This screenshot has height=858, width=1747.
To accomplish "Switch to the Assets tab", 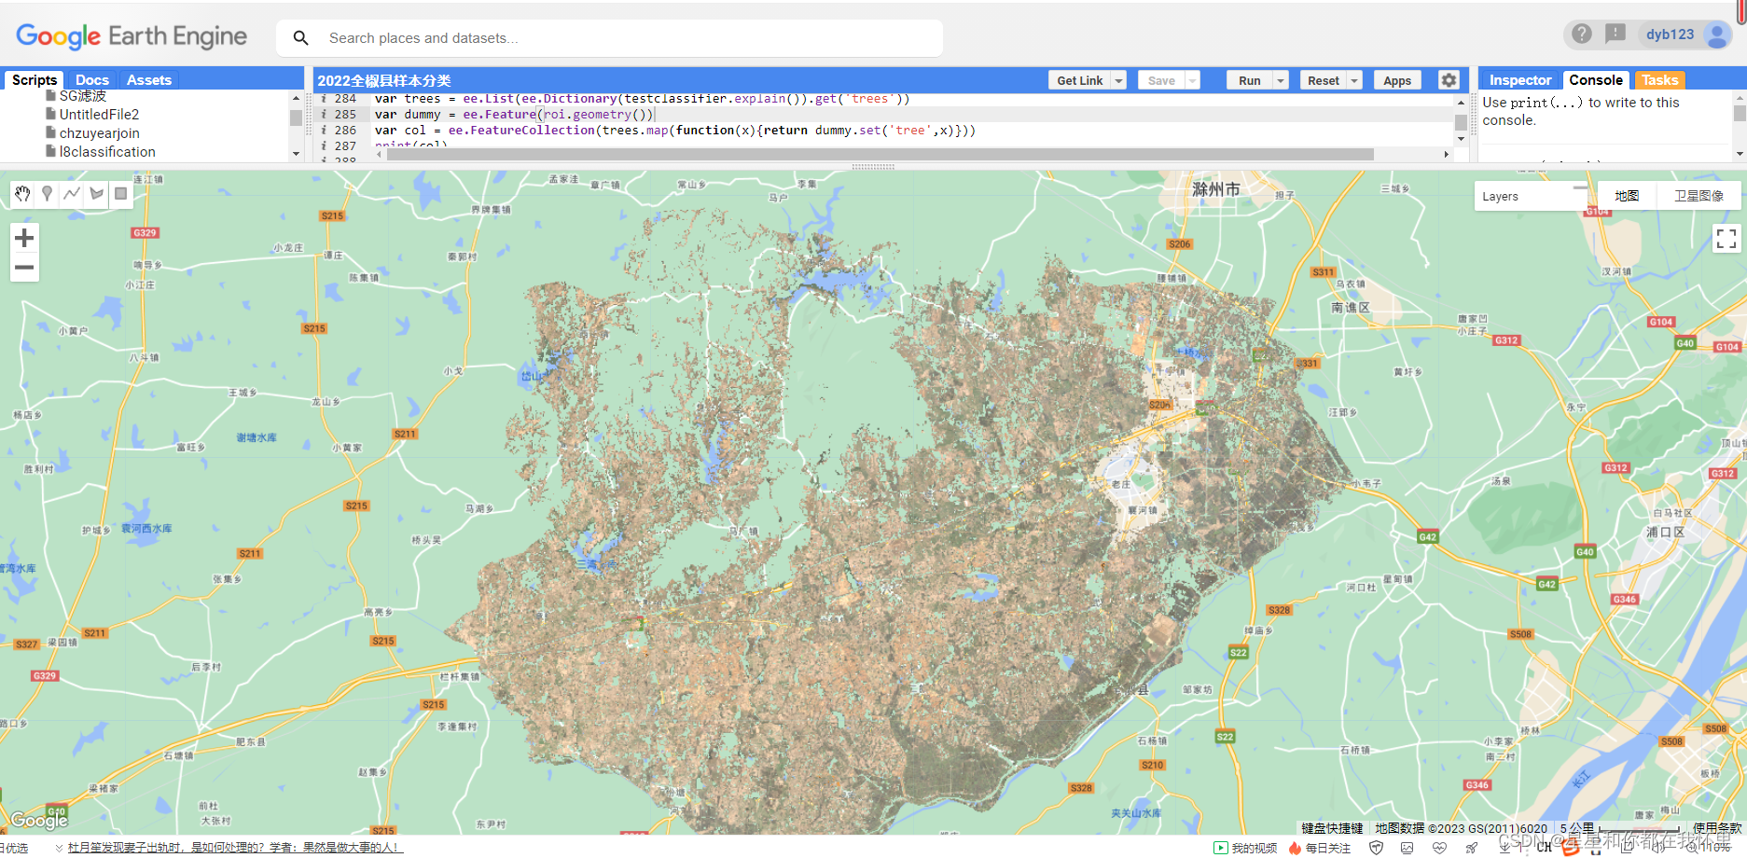I will (149, 80).
